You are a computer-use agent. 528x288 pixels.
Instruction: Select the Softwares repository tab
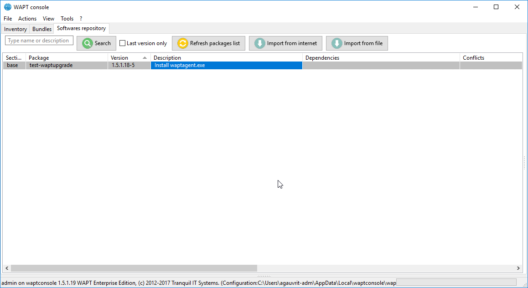[x=81, y=28]
